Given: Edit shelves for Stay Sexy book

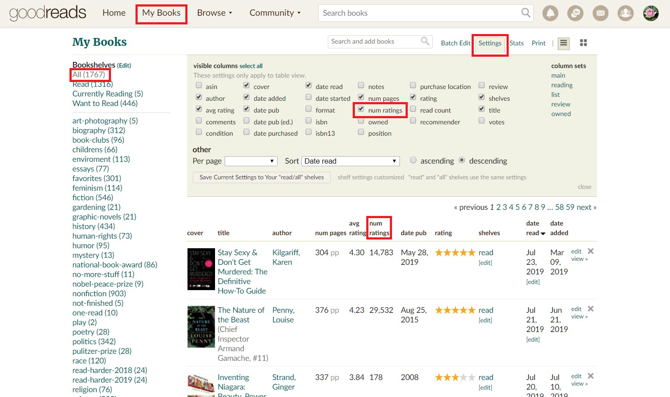Looking at the screenshot, I should coord(485,263).
